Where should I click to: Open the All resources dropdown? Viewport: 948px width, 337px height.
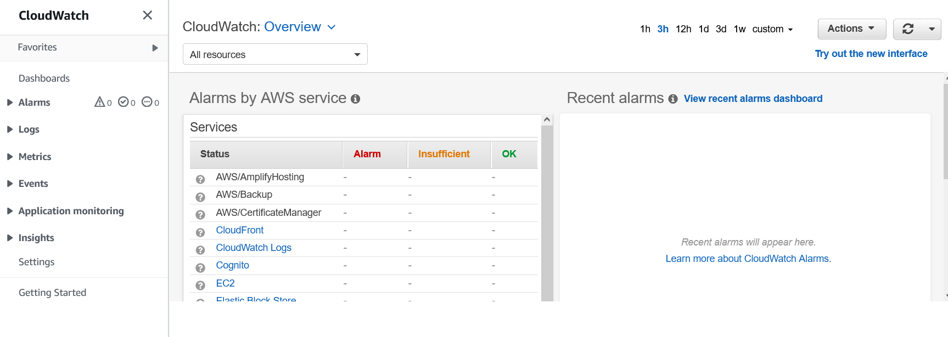[275, 54]
